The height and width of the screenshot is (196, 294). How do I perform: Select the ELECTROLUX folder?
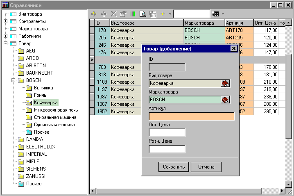click(x=41, y=147)
